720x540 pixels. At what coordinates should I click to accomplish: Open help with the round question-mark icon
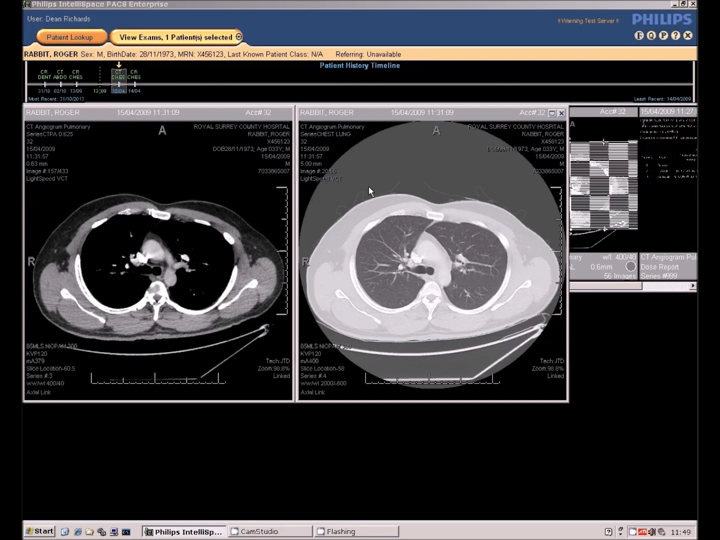[675, 35]
